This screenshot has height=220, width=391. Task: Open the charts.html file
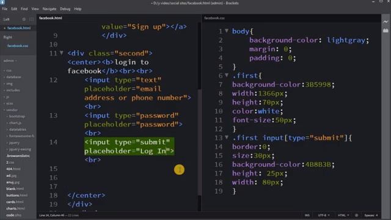click(15, 208)
